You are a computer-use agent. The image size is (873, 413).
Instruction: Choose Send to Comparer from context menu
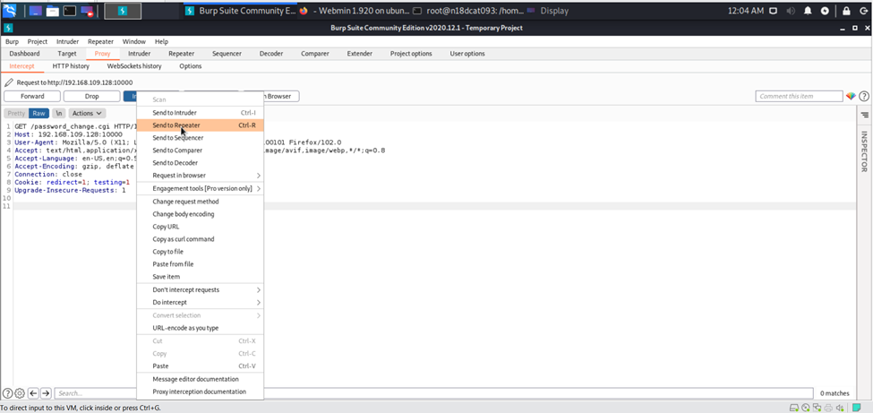200,151
